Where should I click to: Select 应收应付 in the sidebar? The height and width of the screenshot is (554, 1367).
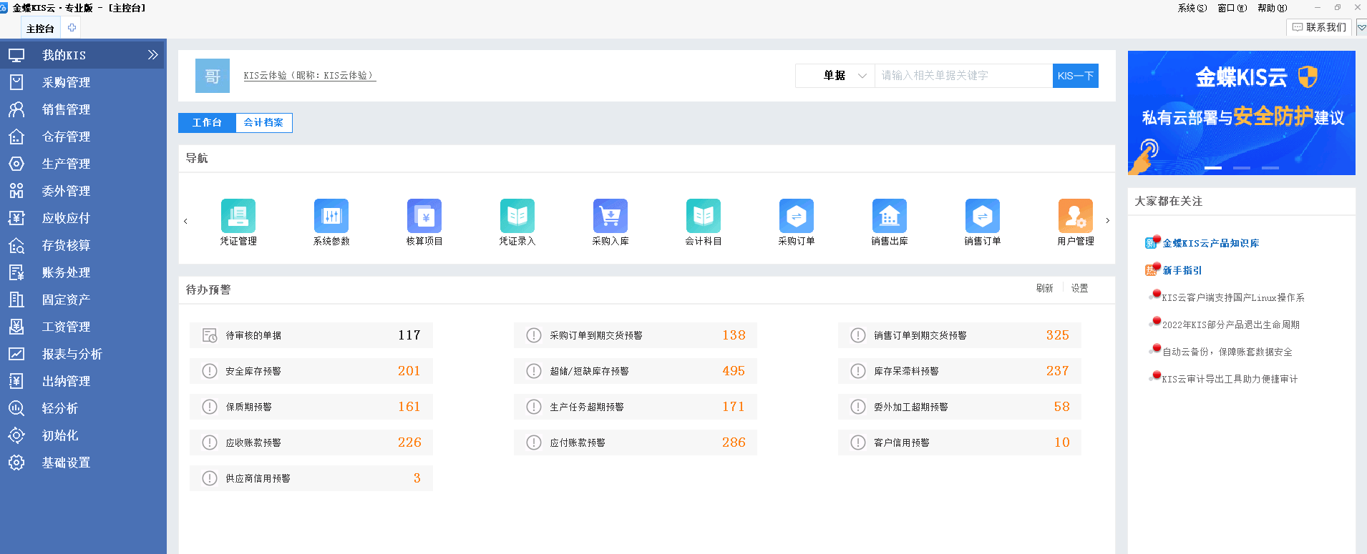(x=83, y=218)
